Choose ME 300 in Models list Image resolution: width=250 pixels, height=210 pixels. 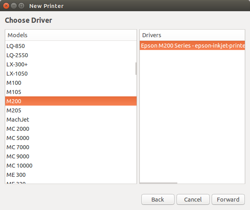click(x=71, y=175)
